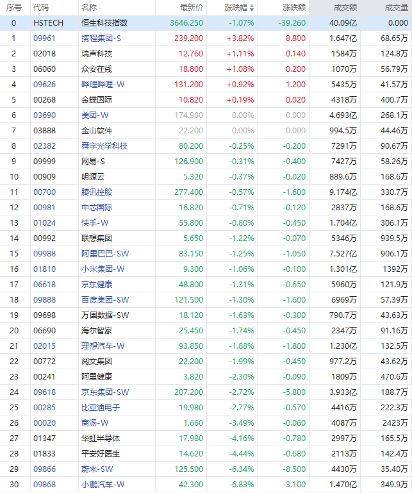412x493 pixels.
Task: Select 金蝶国际 row
Action: [x=206, y=100]
